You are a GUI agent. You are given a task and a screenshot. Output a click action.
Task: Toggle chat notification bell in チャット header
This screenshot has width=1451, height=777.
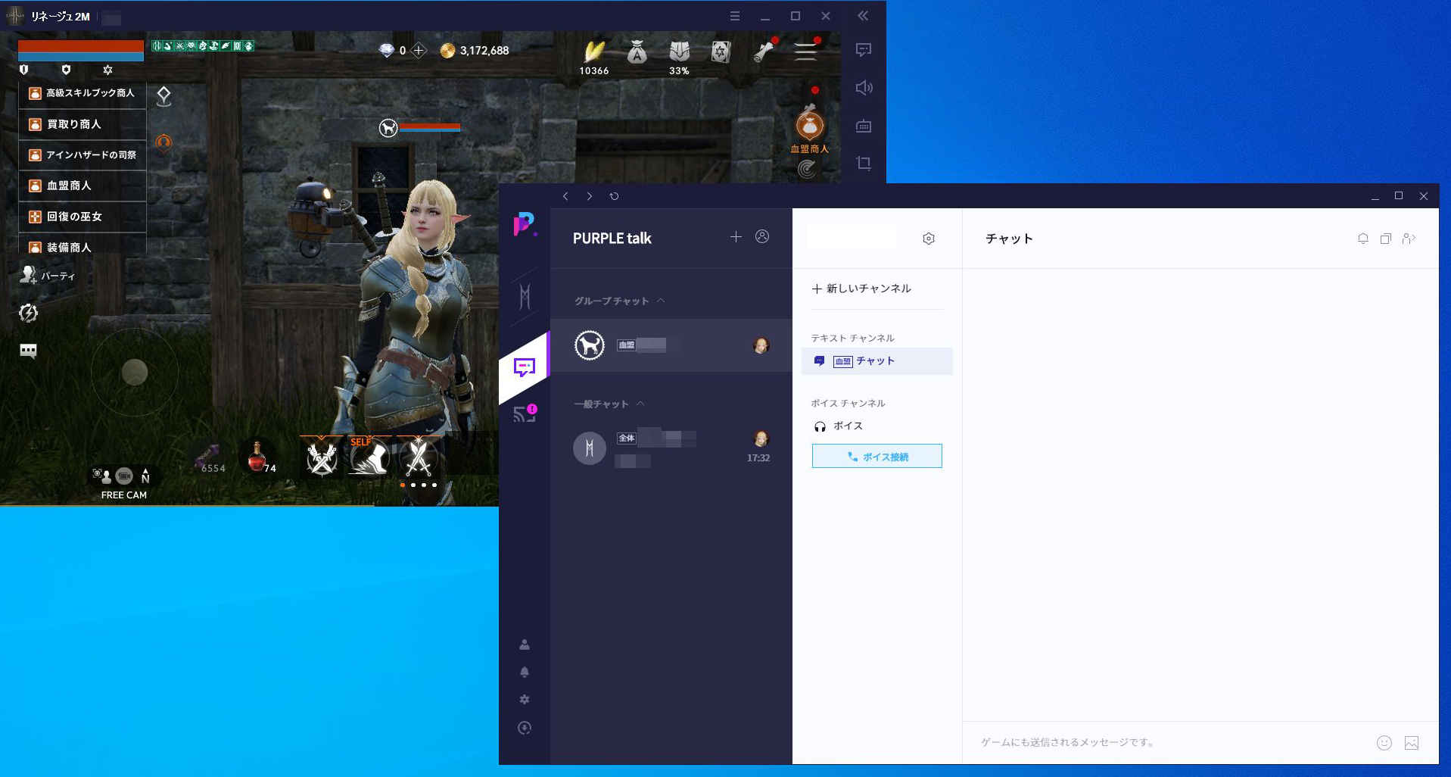(x=1362, y=239)
